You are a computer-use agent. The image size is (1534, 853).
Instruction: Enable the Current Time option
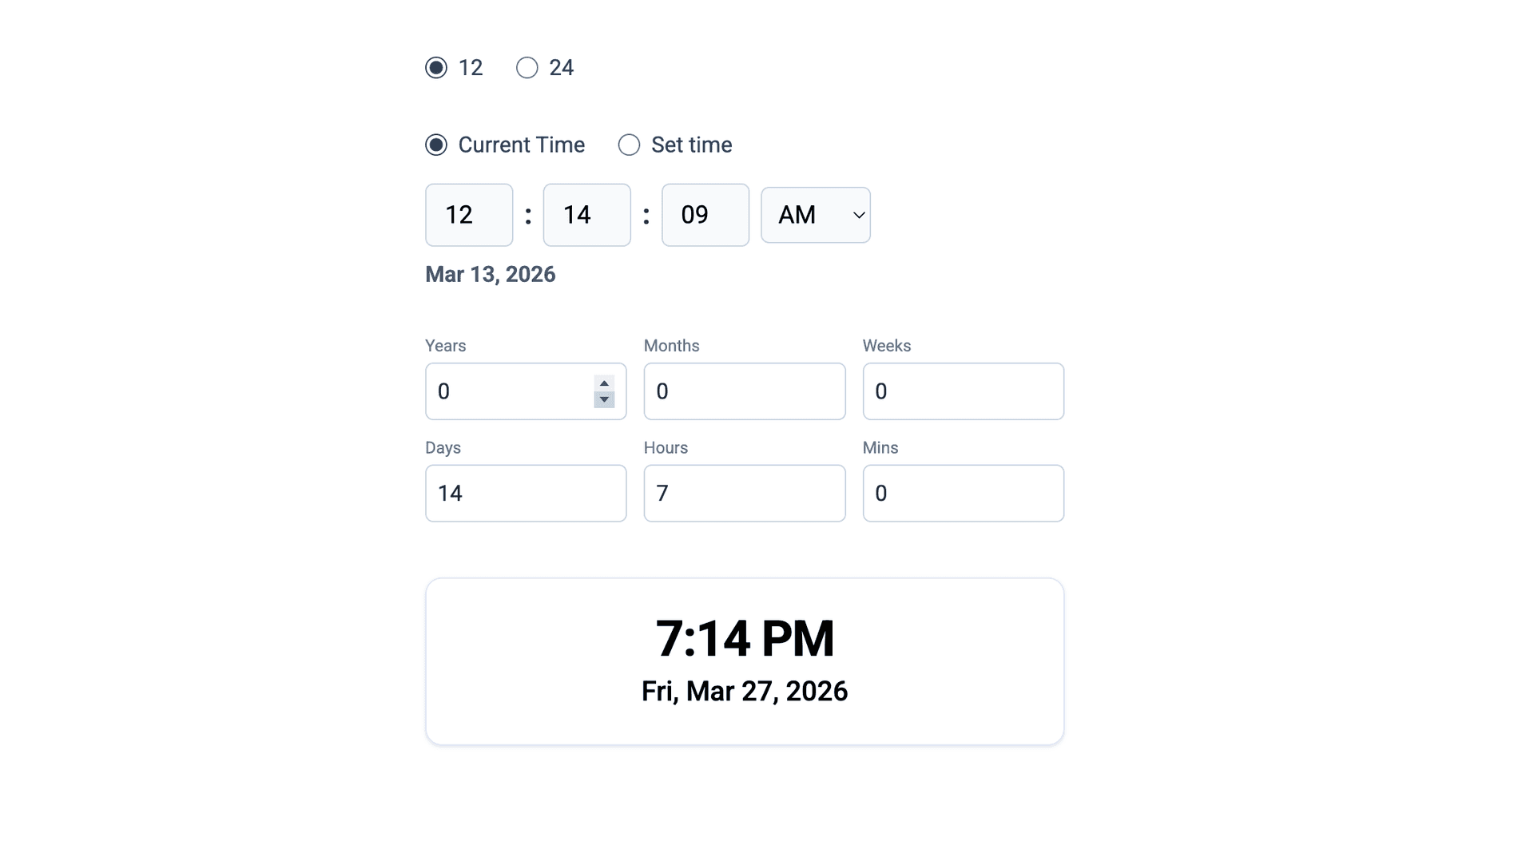click(436, 145)
